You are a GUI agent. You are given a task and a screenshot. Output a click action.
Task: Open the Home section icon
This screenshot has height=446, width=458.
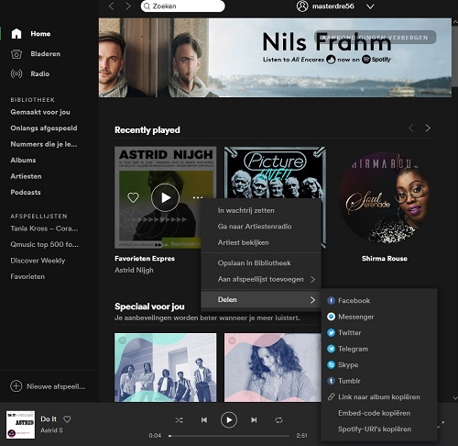point(16,34)
